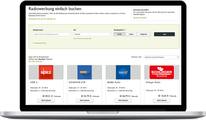Click the Ort field containing Rostock

(x=92, y=34)
